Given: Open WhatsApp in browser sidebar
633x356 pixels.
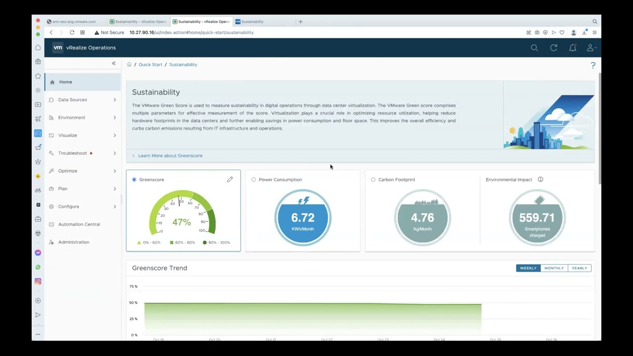Looking at the screenshot, I should coord(38,267).
